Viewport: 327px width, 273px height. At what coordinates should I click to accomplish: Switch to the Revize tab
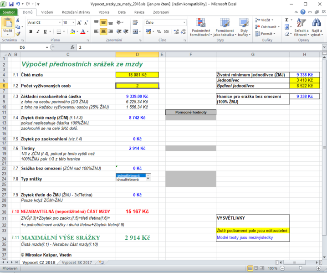[139, 12]
